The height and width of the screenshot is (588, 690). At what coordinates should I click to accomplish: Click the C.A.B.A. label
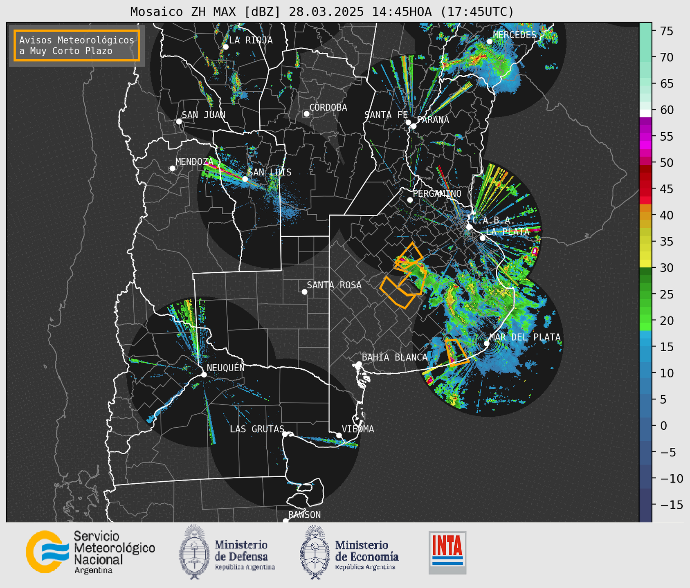point(494,220)
